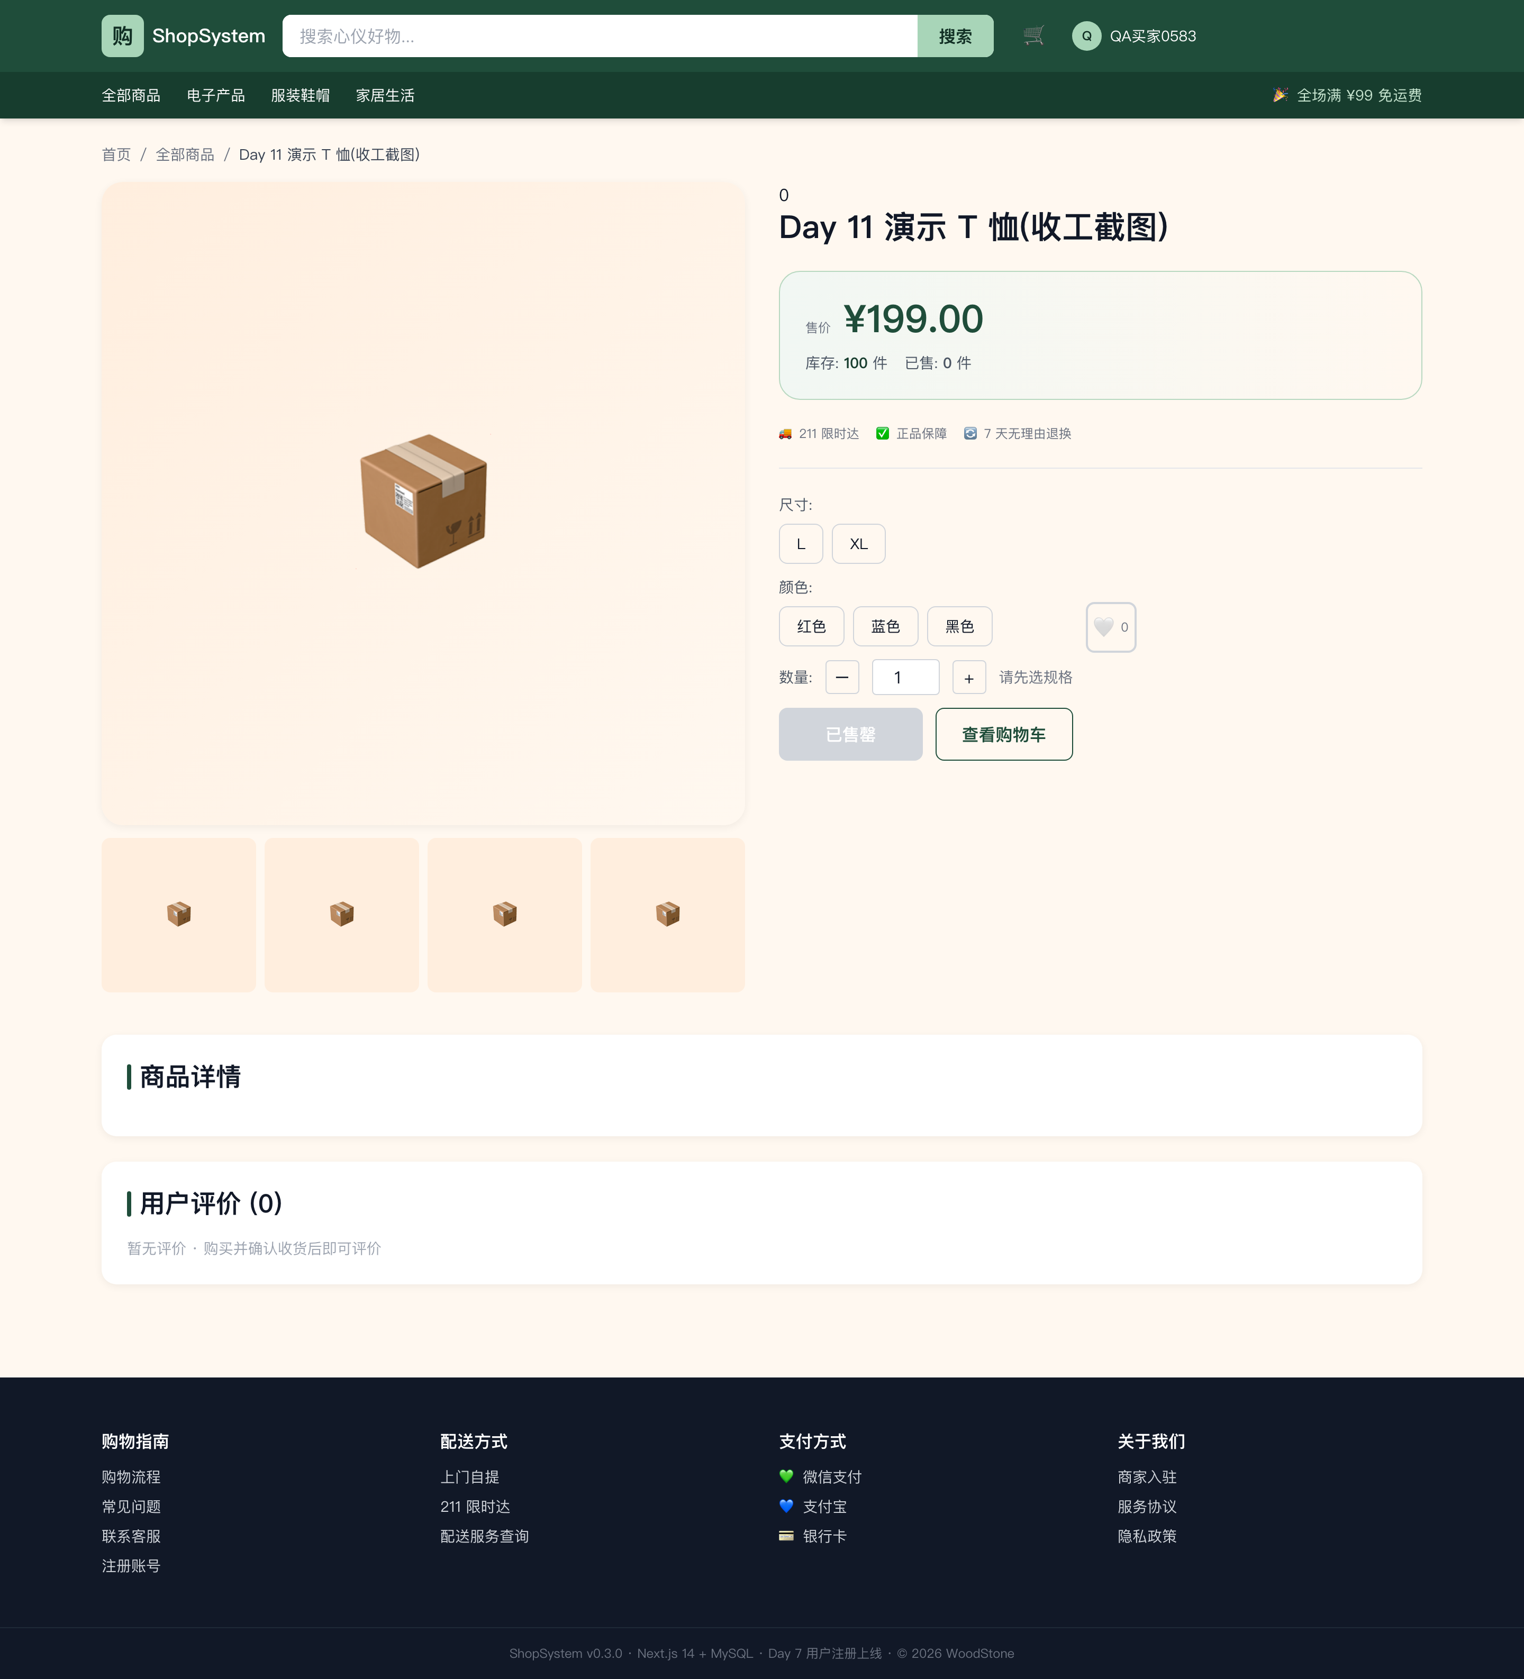
Task: Open 服务协议 footer link
Action: coord(1147,1507)
